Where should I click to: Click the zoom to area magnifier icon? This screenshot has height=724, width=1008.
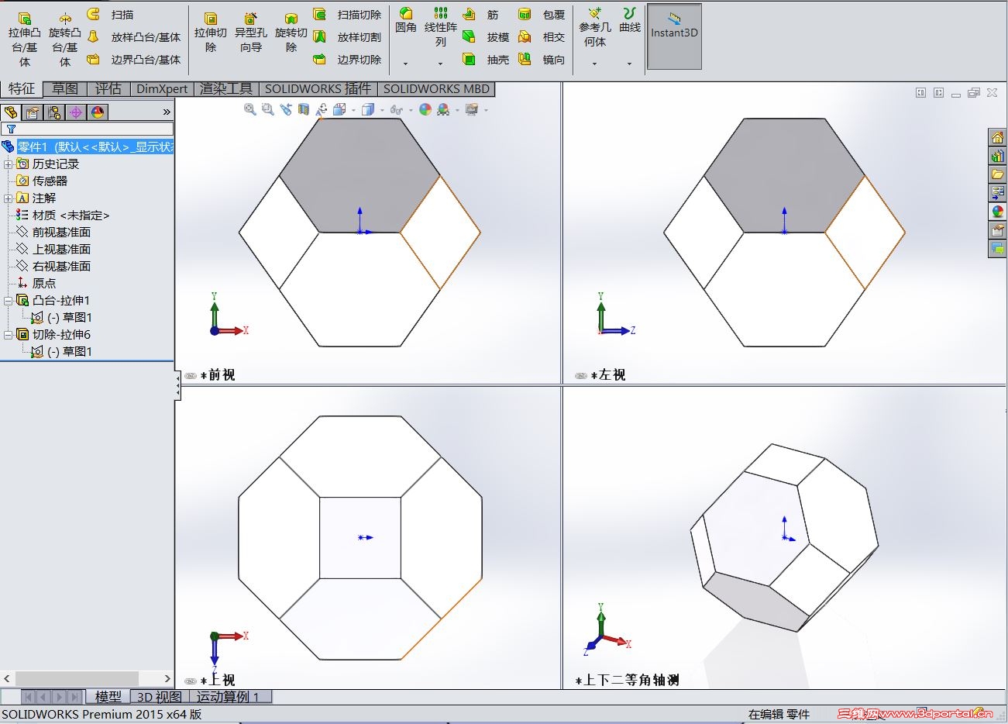[x=267, y=109]
